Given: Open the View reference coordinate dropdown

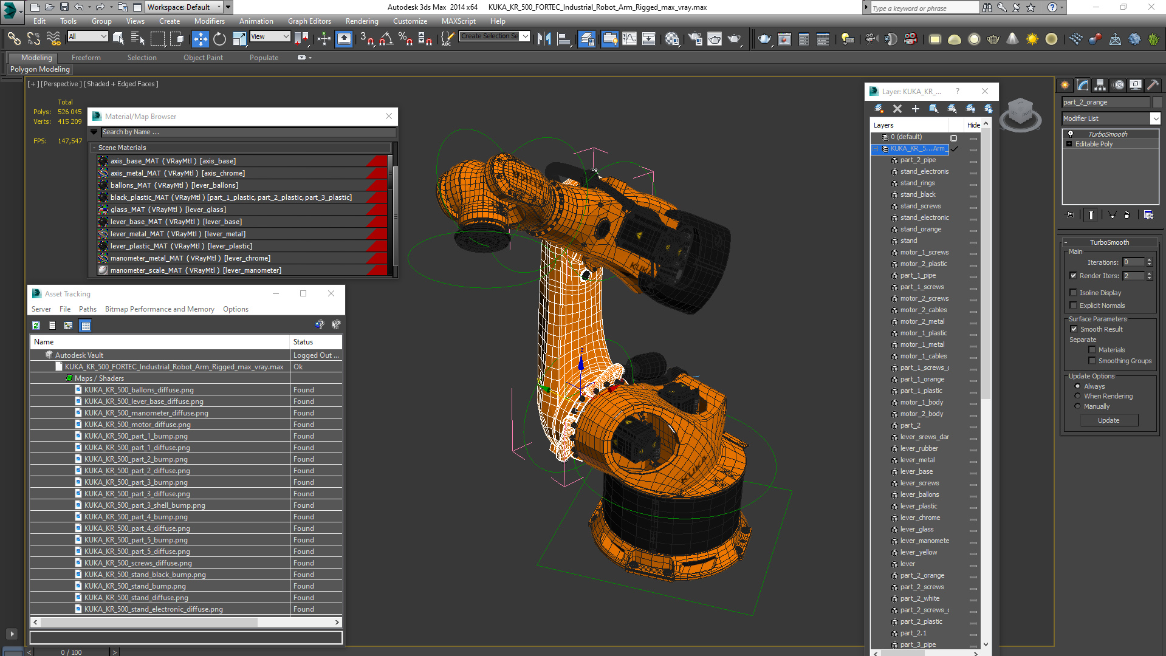Looking at the screenshot, I should [x=270, y=36].
